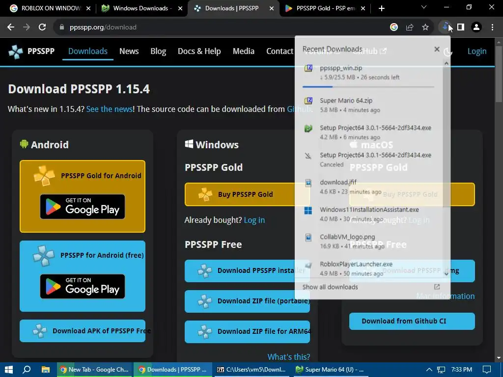Open Downloads nav menu item
The height and width of the screenshot is (377, 503).
(x=88, y=51)
